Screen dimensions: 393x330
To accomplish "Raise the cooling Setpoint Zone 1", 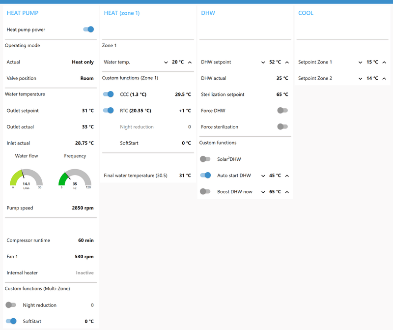I will click(384, 62).
